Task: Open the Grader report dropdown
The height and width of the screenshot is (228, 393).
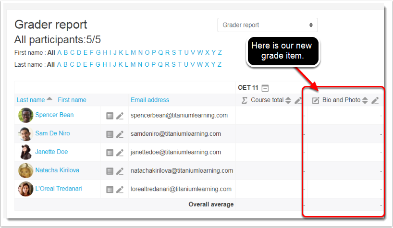Action: (268, 25)
